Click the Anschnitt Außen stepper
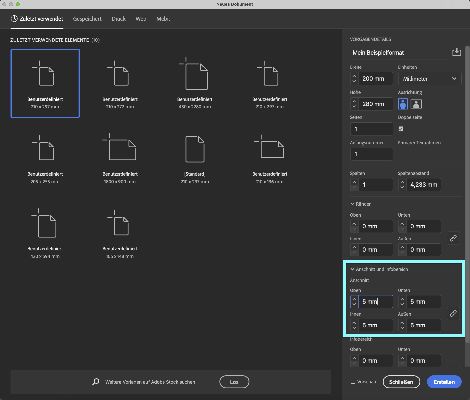The width and height of the screenshot is (470, 400). (x=402, y=325)
